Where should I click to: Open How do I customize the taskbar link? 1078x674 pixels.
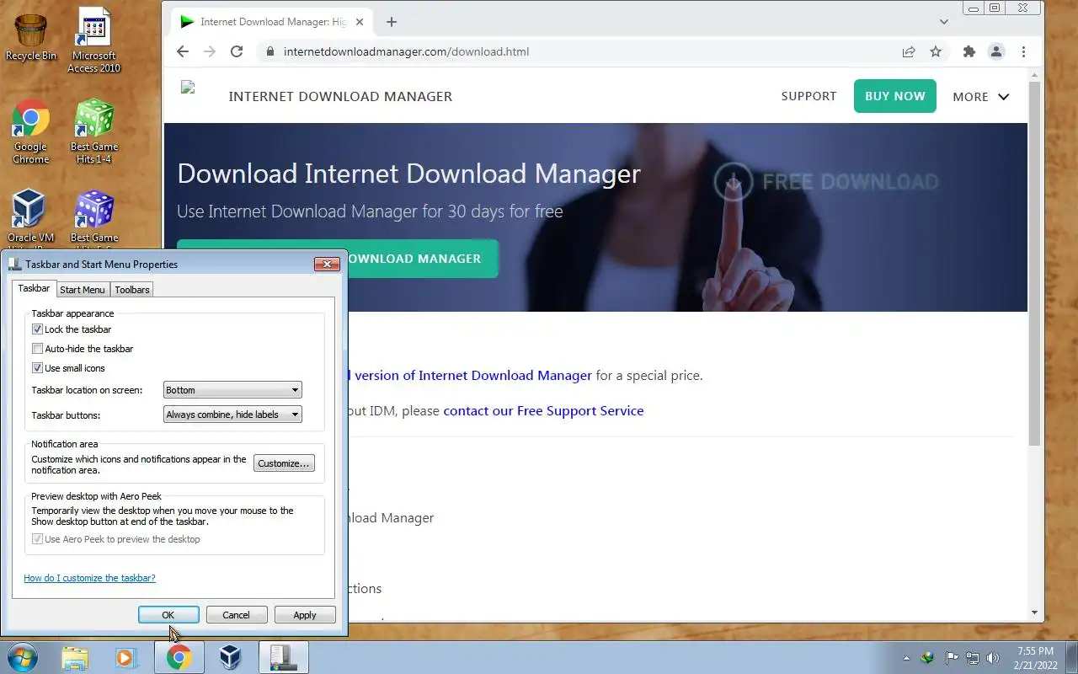pyautogui.click(x=89, y=578)
